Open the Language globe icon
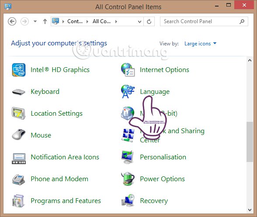 coord(128,92)
